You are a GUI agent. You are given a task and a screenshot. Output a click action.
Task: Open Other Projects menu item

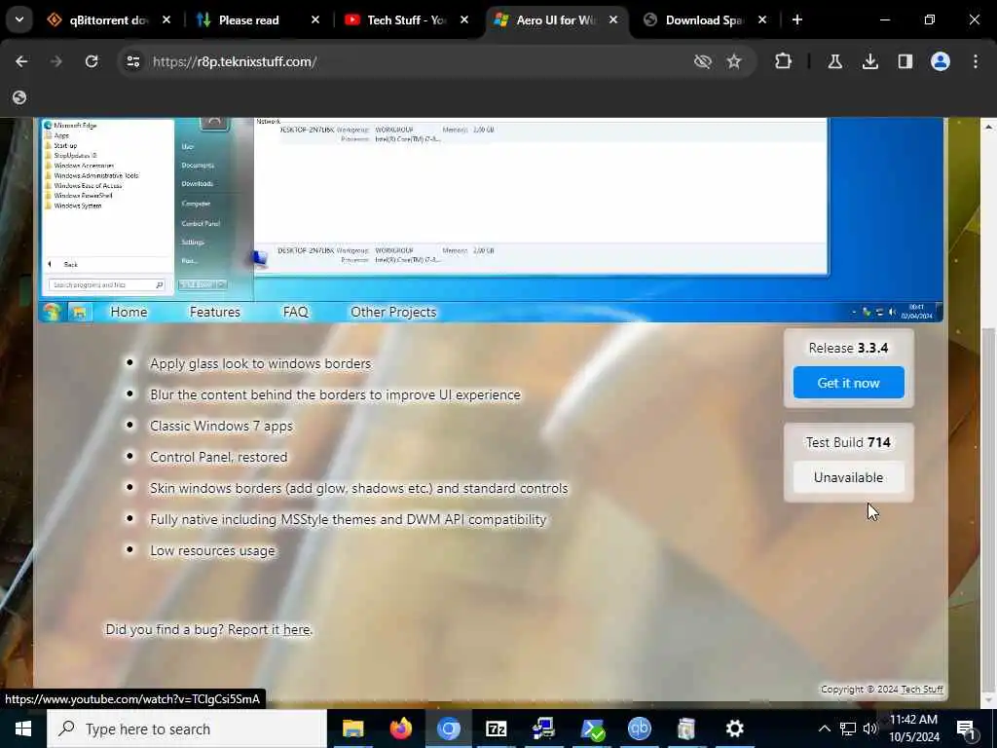point(393,313)
